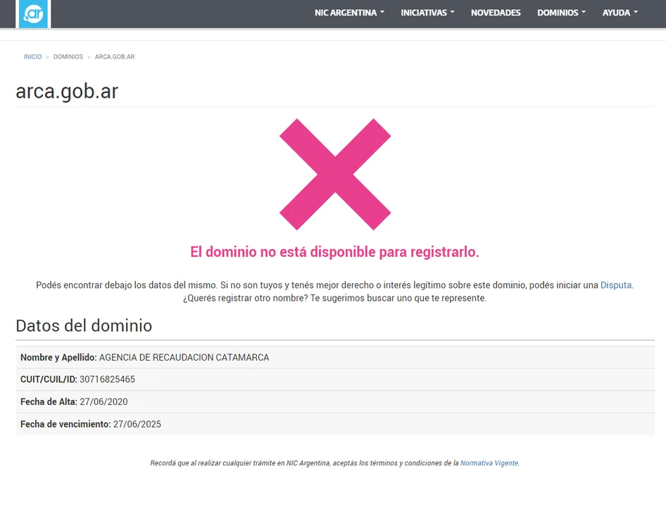The image size is (666, 507).
Task: Expand the AYUDA dropdown menu
Action: [x=620, y=13]
